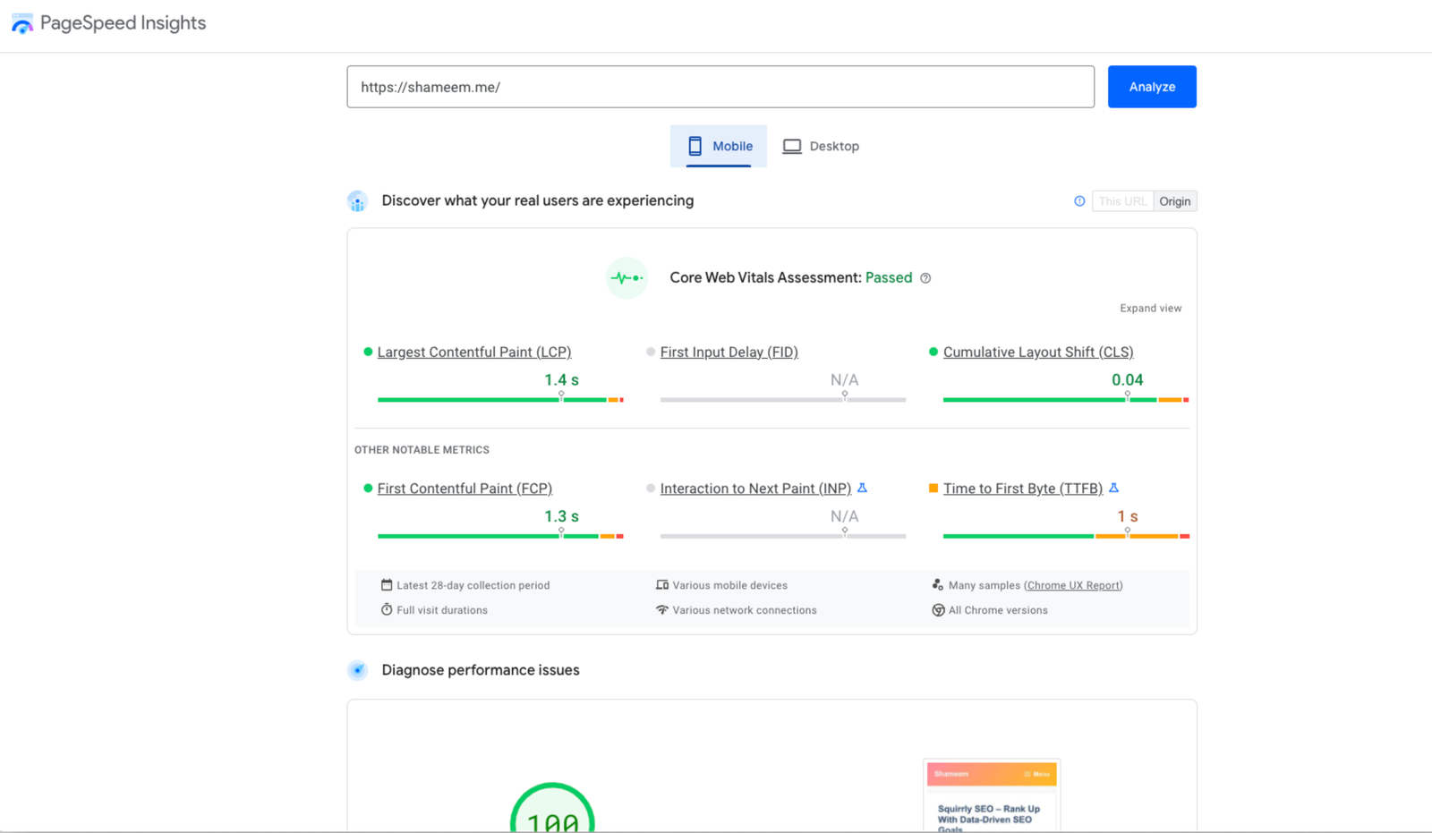Click help icon next to Passed assessment

tap(925, 278)
